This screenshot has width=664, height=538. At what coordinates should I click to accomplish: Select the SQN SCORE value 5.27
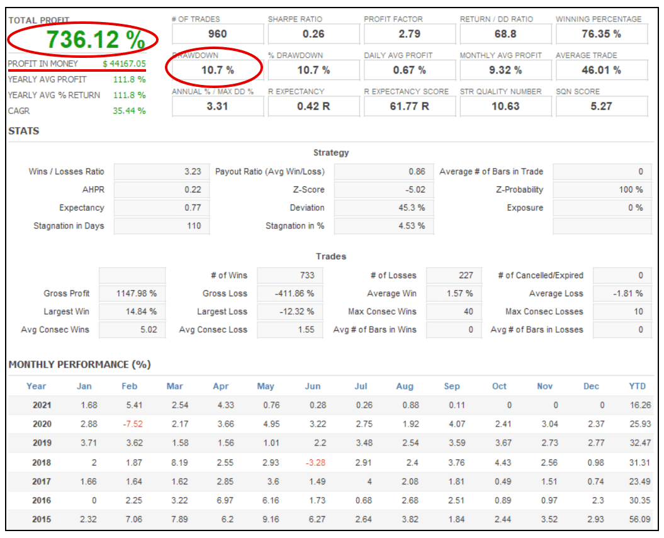pyautogui.click(x=601, y=106)
